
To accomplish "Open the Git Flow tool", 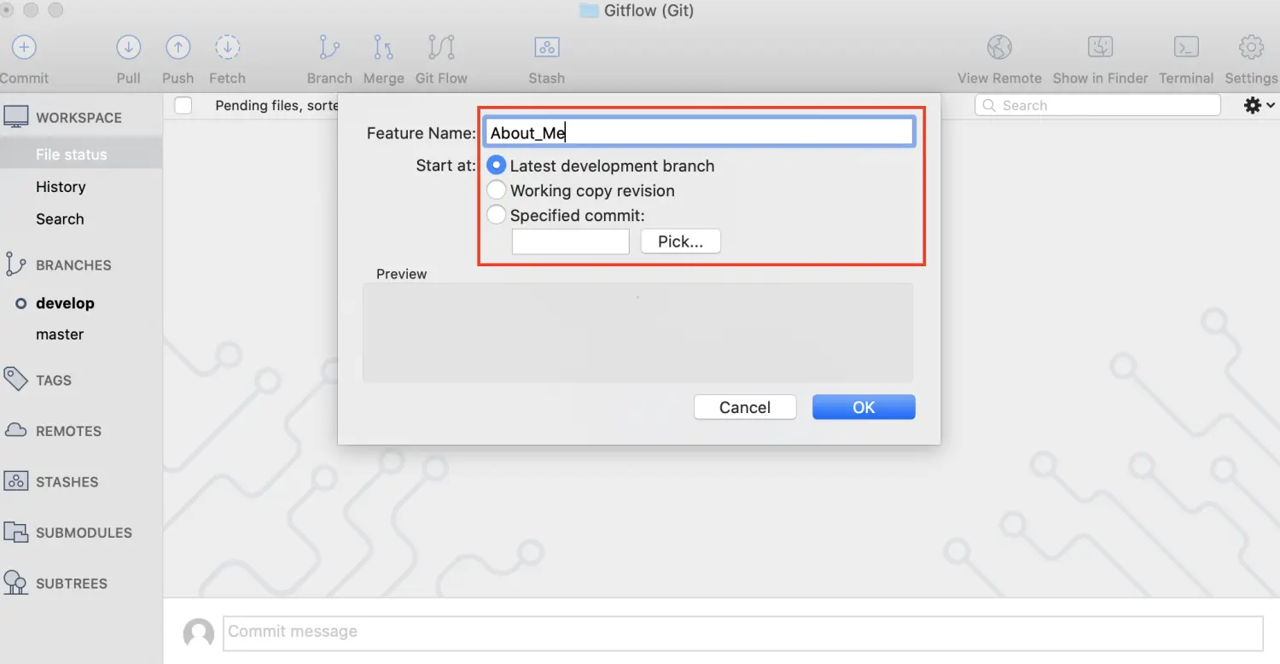I will [x=441, y=48].
